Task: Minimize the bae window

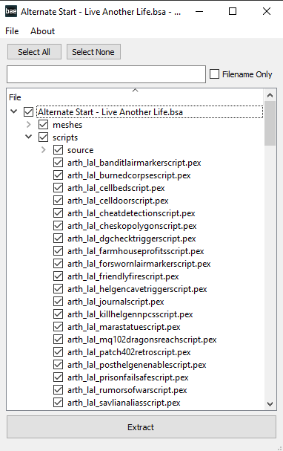Action: tap(199, 11)
